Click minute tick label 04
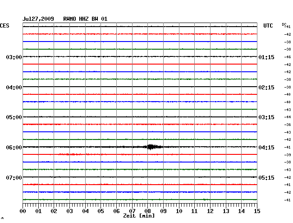Image resolution: width=293 pixels, height=223 pixels. tap(85, 211)
